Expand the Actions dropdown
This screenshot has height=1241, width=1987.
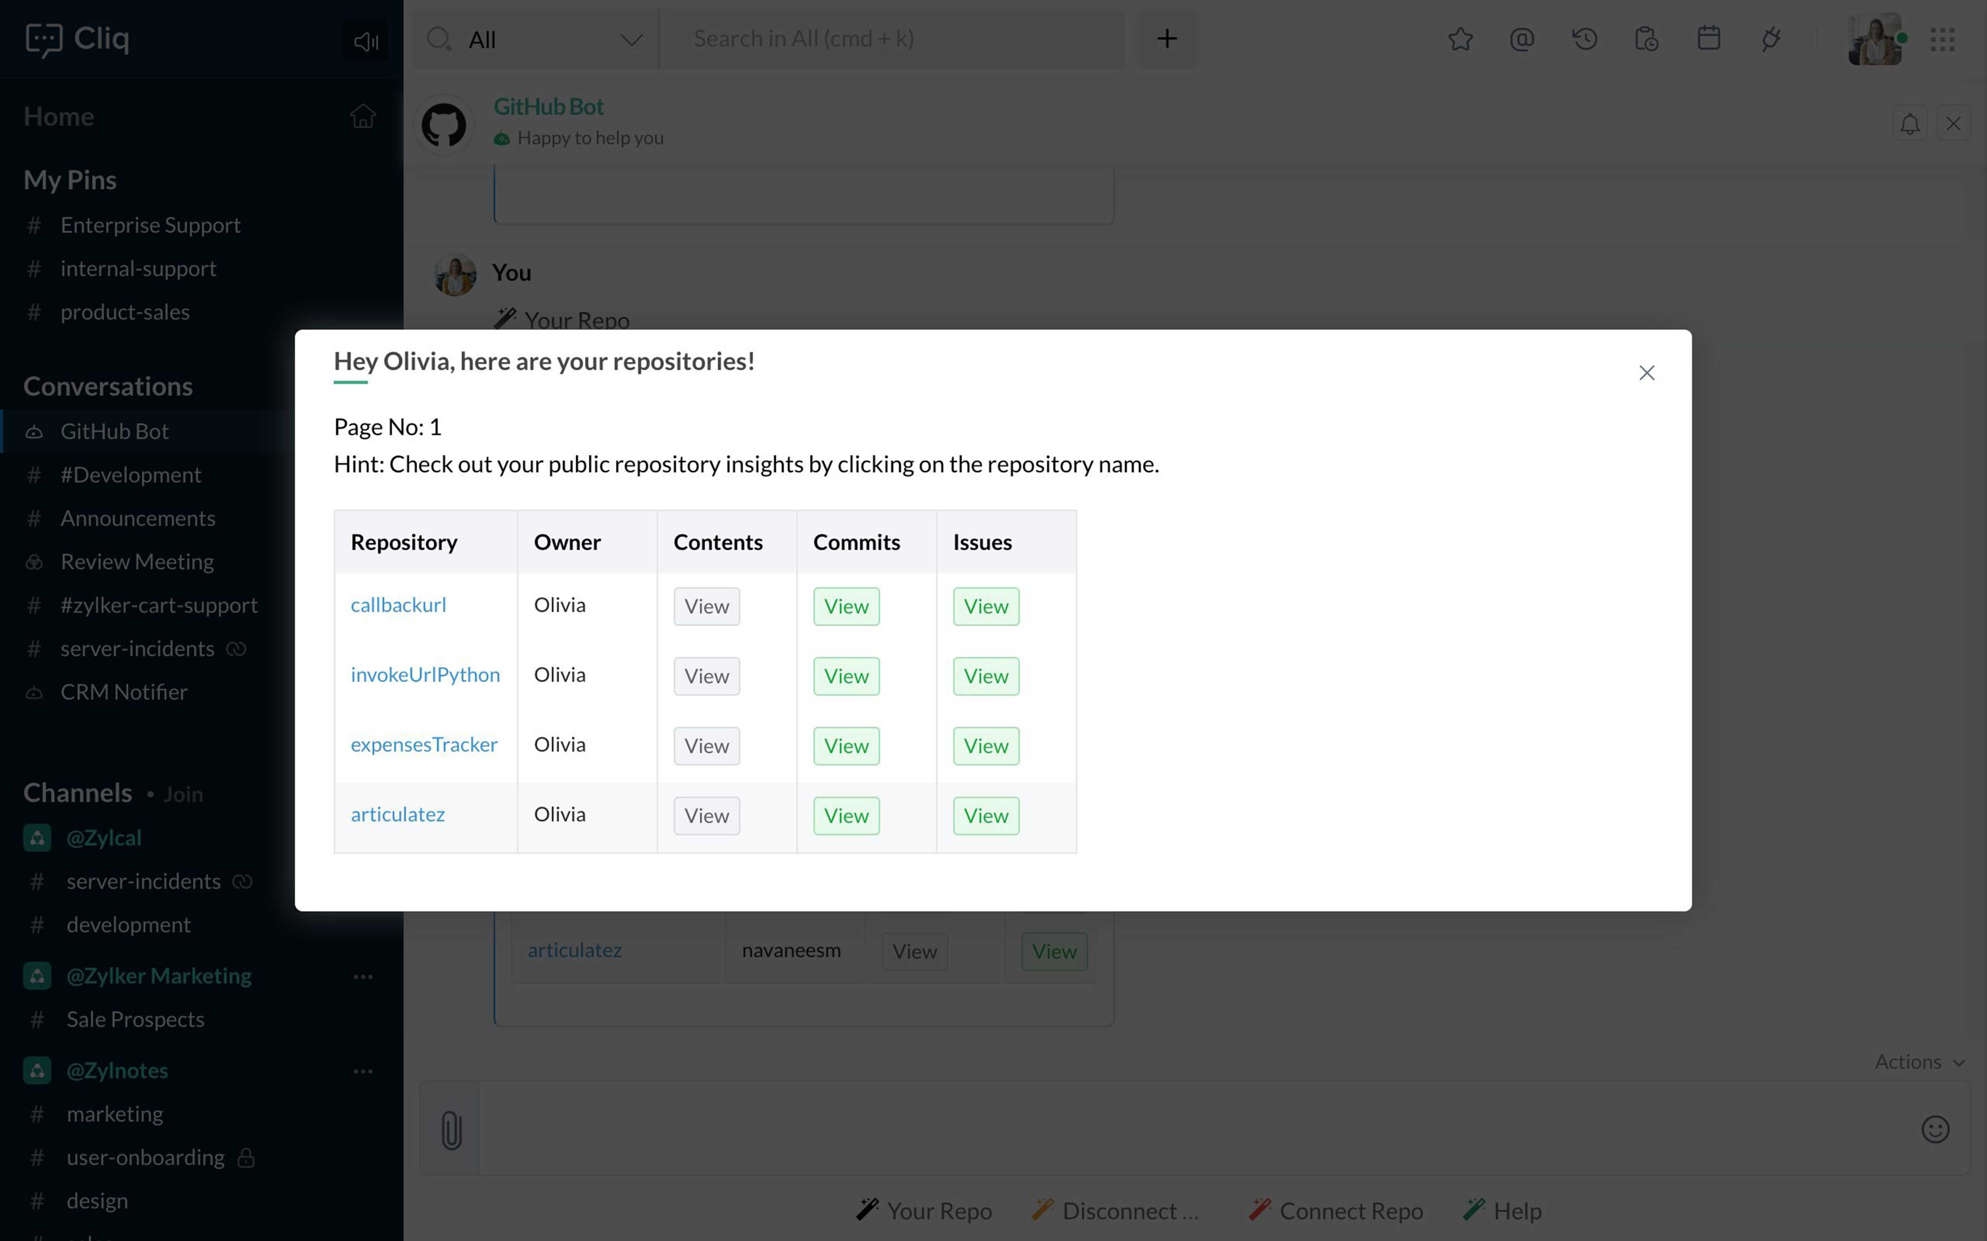point(1920,1062)
